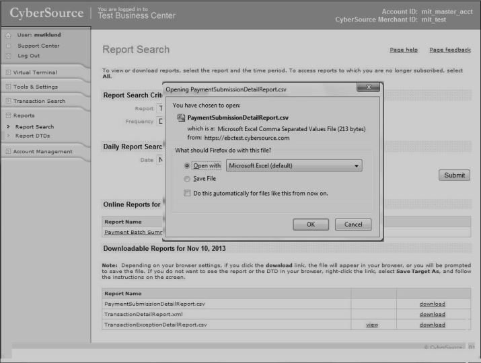Viewport: 481px width, 363px height.
Task: Enable Do this automatically checkbox
Action: click(187, 193)
